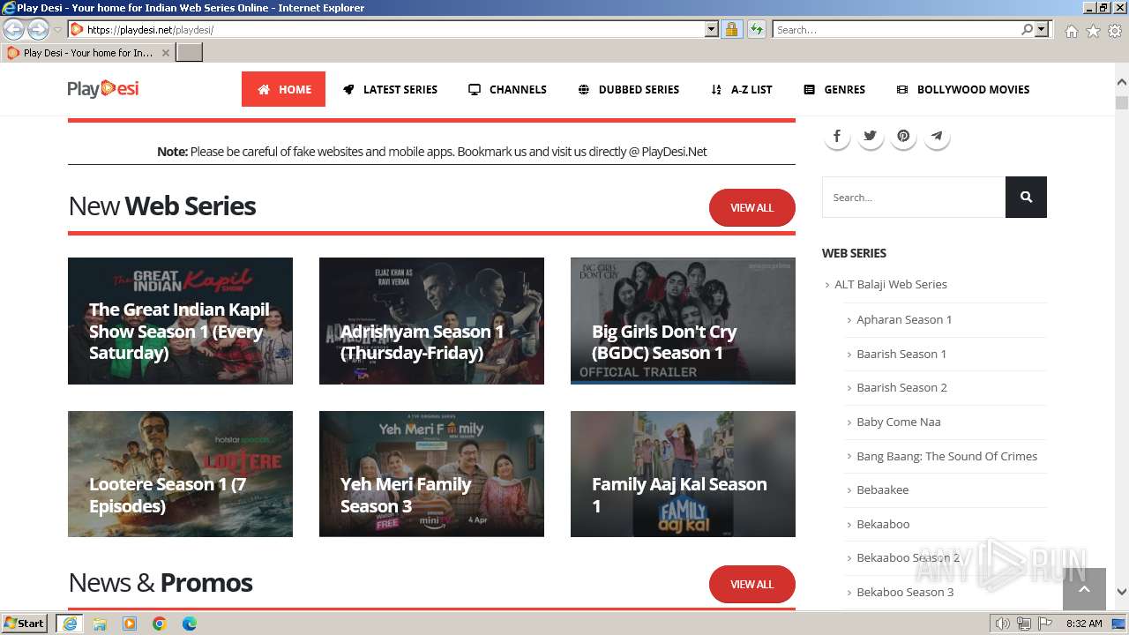Open a new blank tab
Viewport: 1129px width, 635px height.
(x=190, y=52)
